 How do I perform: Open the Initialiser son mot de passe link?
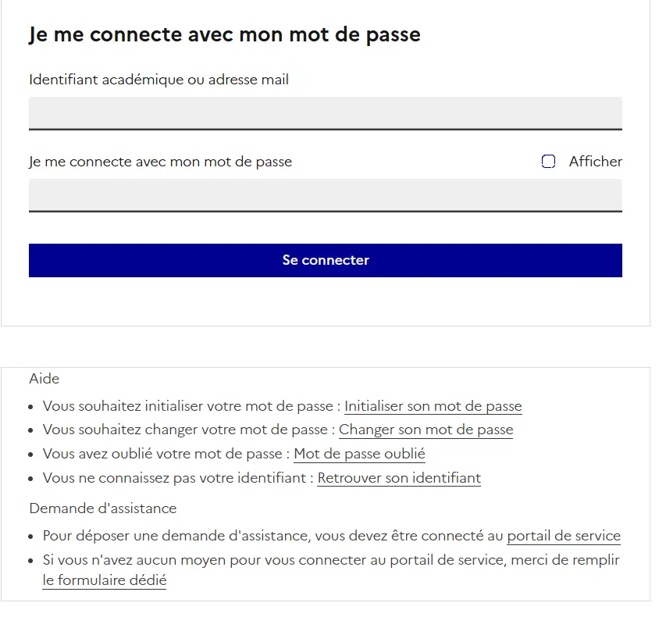(433, 406)
